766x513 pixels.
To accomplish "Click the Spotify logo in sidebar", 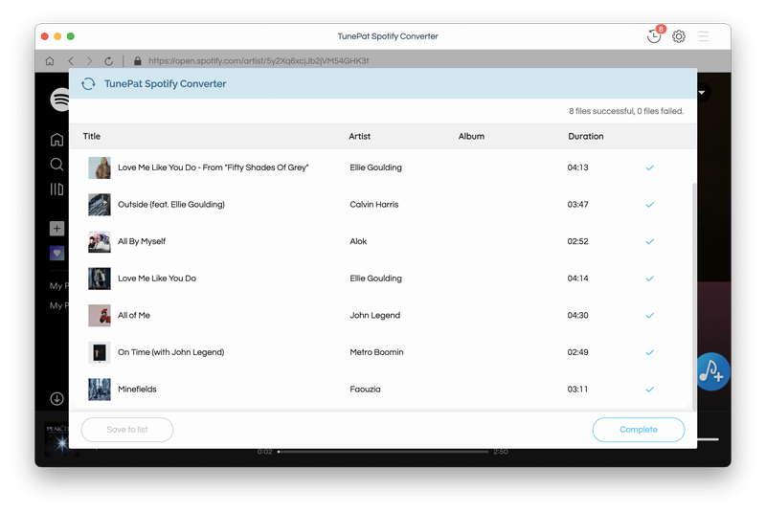I will pyautogui.click(x=59, y=100).
